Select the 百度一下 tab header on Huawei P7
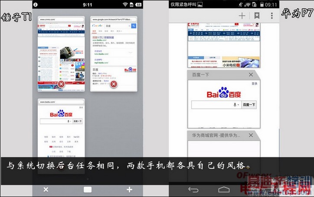The height and width of the screenshot is (197, 314). pos(223,75)
